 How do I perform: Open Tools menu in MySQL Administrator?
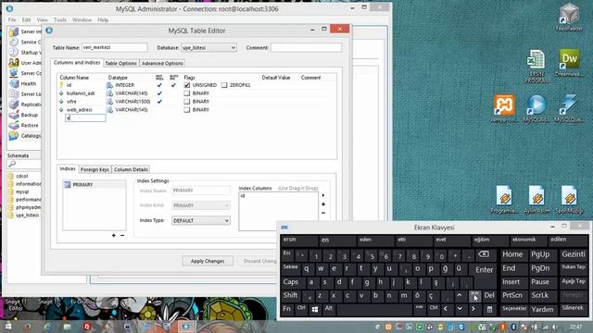point(59,19)
